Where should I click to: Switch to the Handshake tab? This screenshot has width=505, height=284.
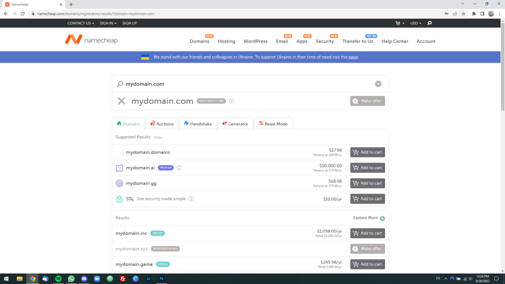(x=198, y=124)
